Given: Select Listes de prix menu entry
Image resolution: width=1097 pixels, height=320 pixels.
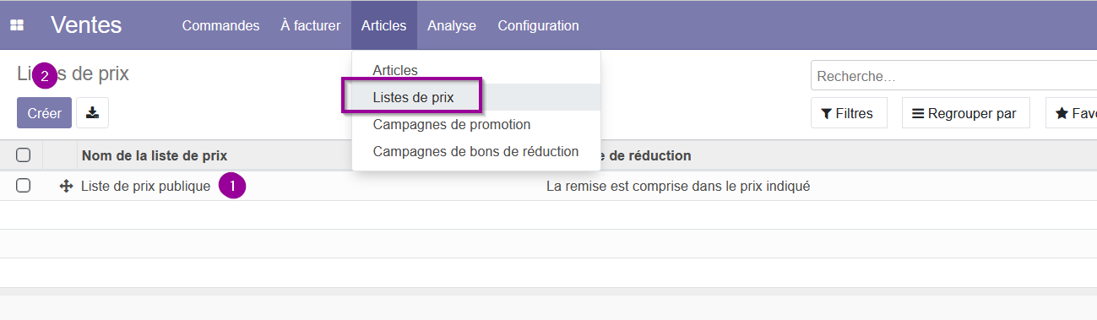Looking at the screenshot, I should 413,97.
